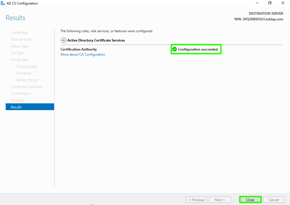Click the title bar X icon
The height and width of the screenshot is (205, 290).
click(283, 3)
